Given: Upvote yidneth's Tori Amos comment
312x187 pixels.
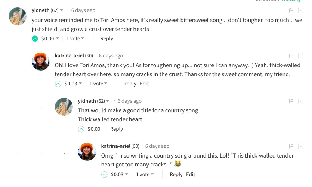Looking at the screenshot, I should [x=35, y=38].
